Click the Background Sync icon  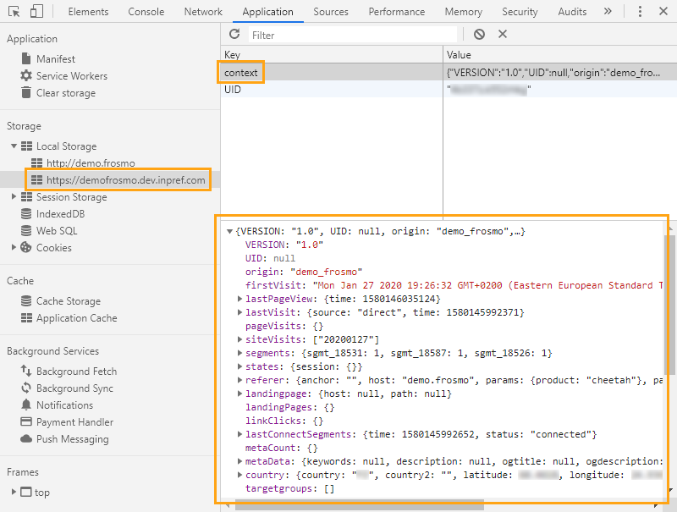coord(28,388)
